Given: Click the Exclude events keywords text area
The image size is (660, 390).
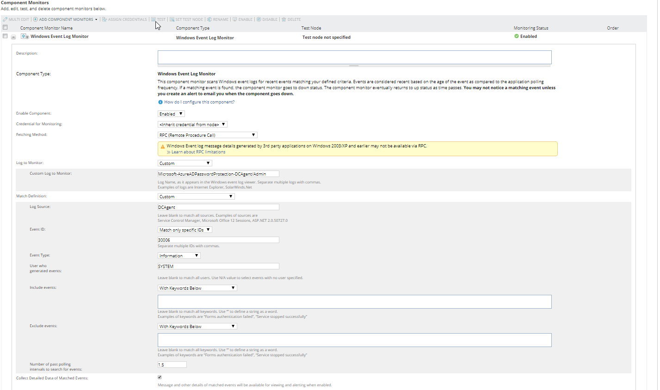Looking at the screenshot, I should pos(355,340).
